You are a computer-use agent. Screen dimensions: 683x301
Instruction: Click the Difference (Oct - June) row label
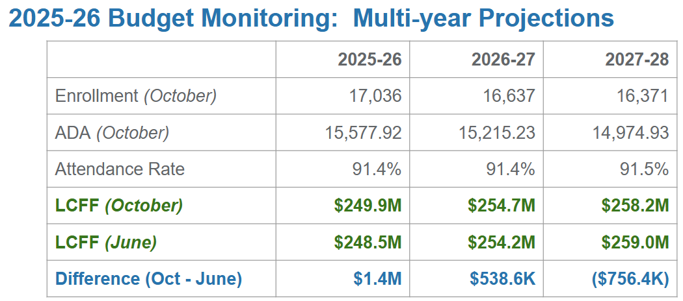[148, 279]
